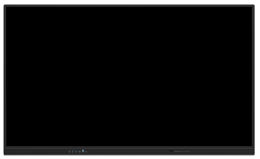Click the blue Touch USB-B port
Viewport: 260px width, 159px height.
83,151
